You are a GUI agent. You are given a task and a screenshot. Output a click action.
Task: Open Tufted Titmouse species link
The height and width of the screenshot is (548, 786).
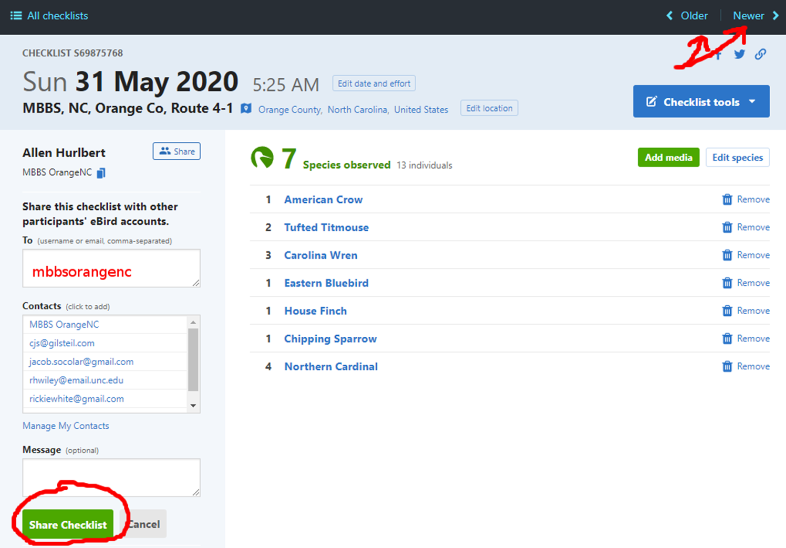pos(326,228)
